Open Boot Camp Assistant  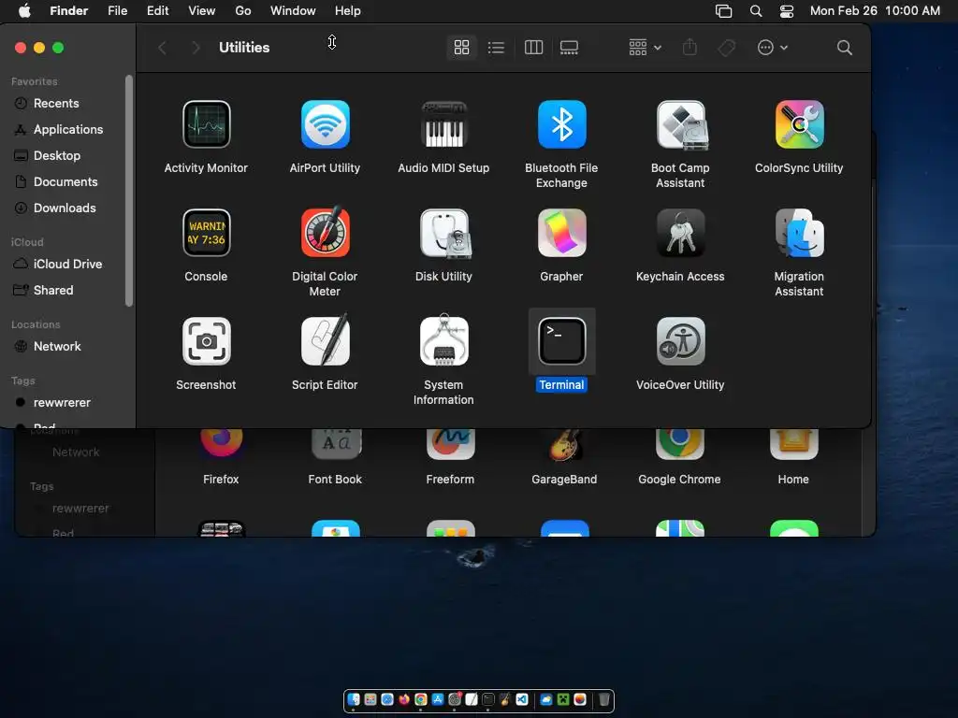point(681,124)
